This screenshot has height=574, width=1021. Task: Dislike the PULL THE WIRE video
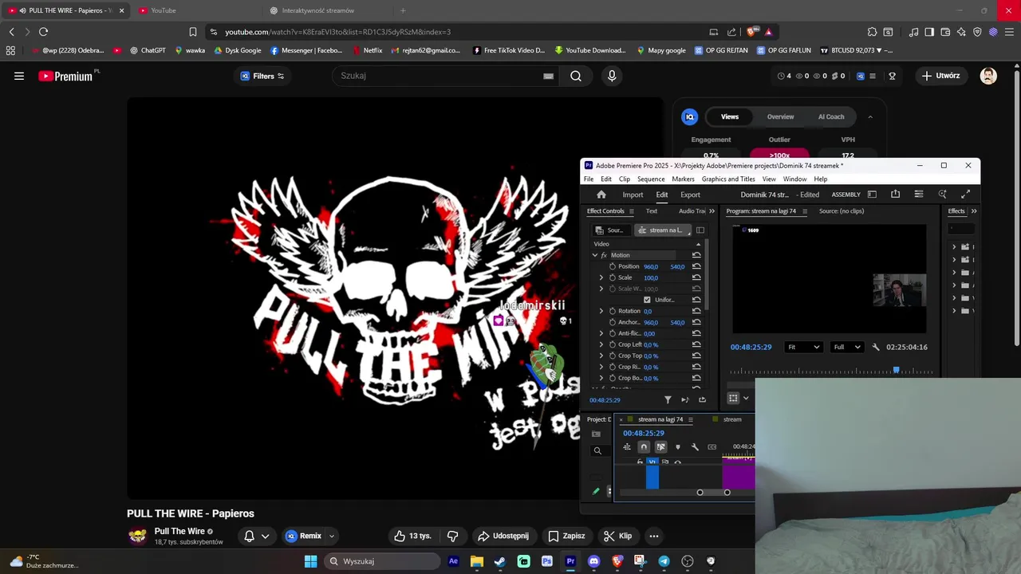click(452, 536)
